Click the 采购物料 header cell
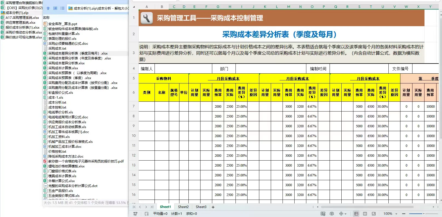This screenshot has height=217, width=442. pyautogui.click(x=164, y=79)
